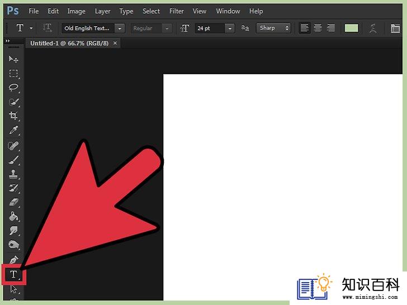Select the Rectangular Marquee tool
Screen dimensions: 407x305
coord(13,74)
